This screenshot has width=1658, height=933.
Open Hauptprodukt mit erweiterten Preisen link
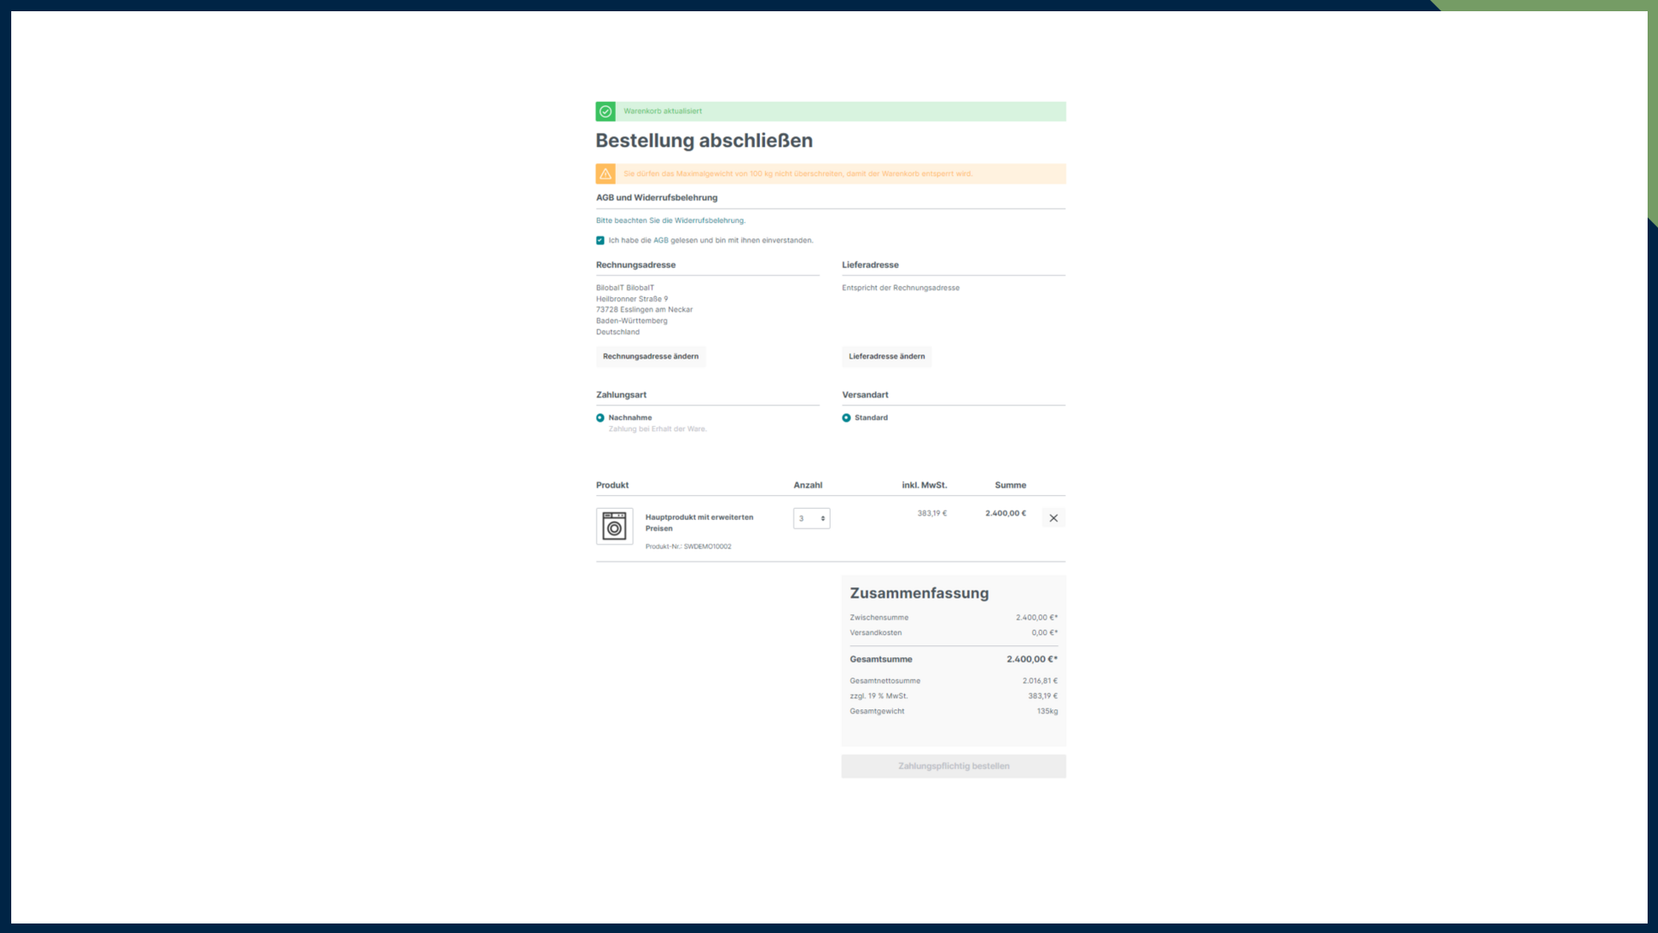pos(699,523)
